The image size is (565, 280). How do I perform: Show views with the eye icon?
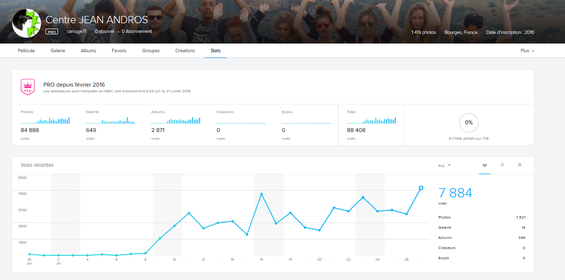[484, 165]
